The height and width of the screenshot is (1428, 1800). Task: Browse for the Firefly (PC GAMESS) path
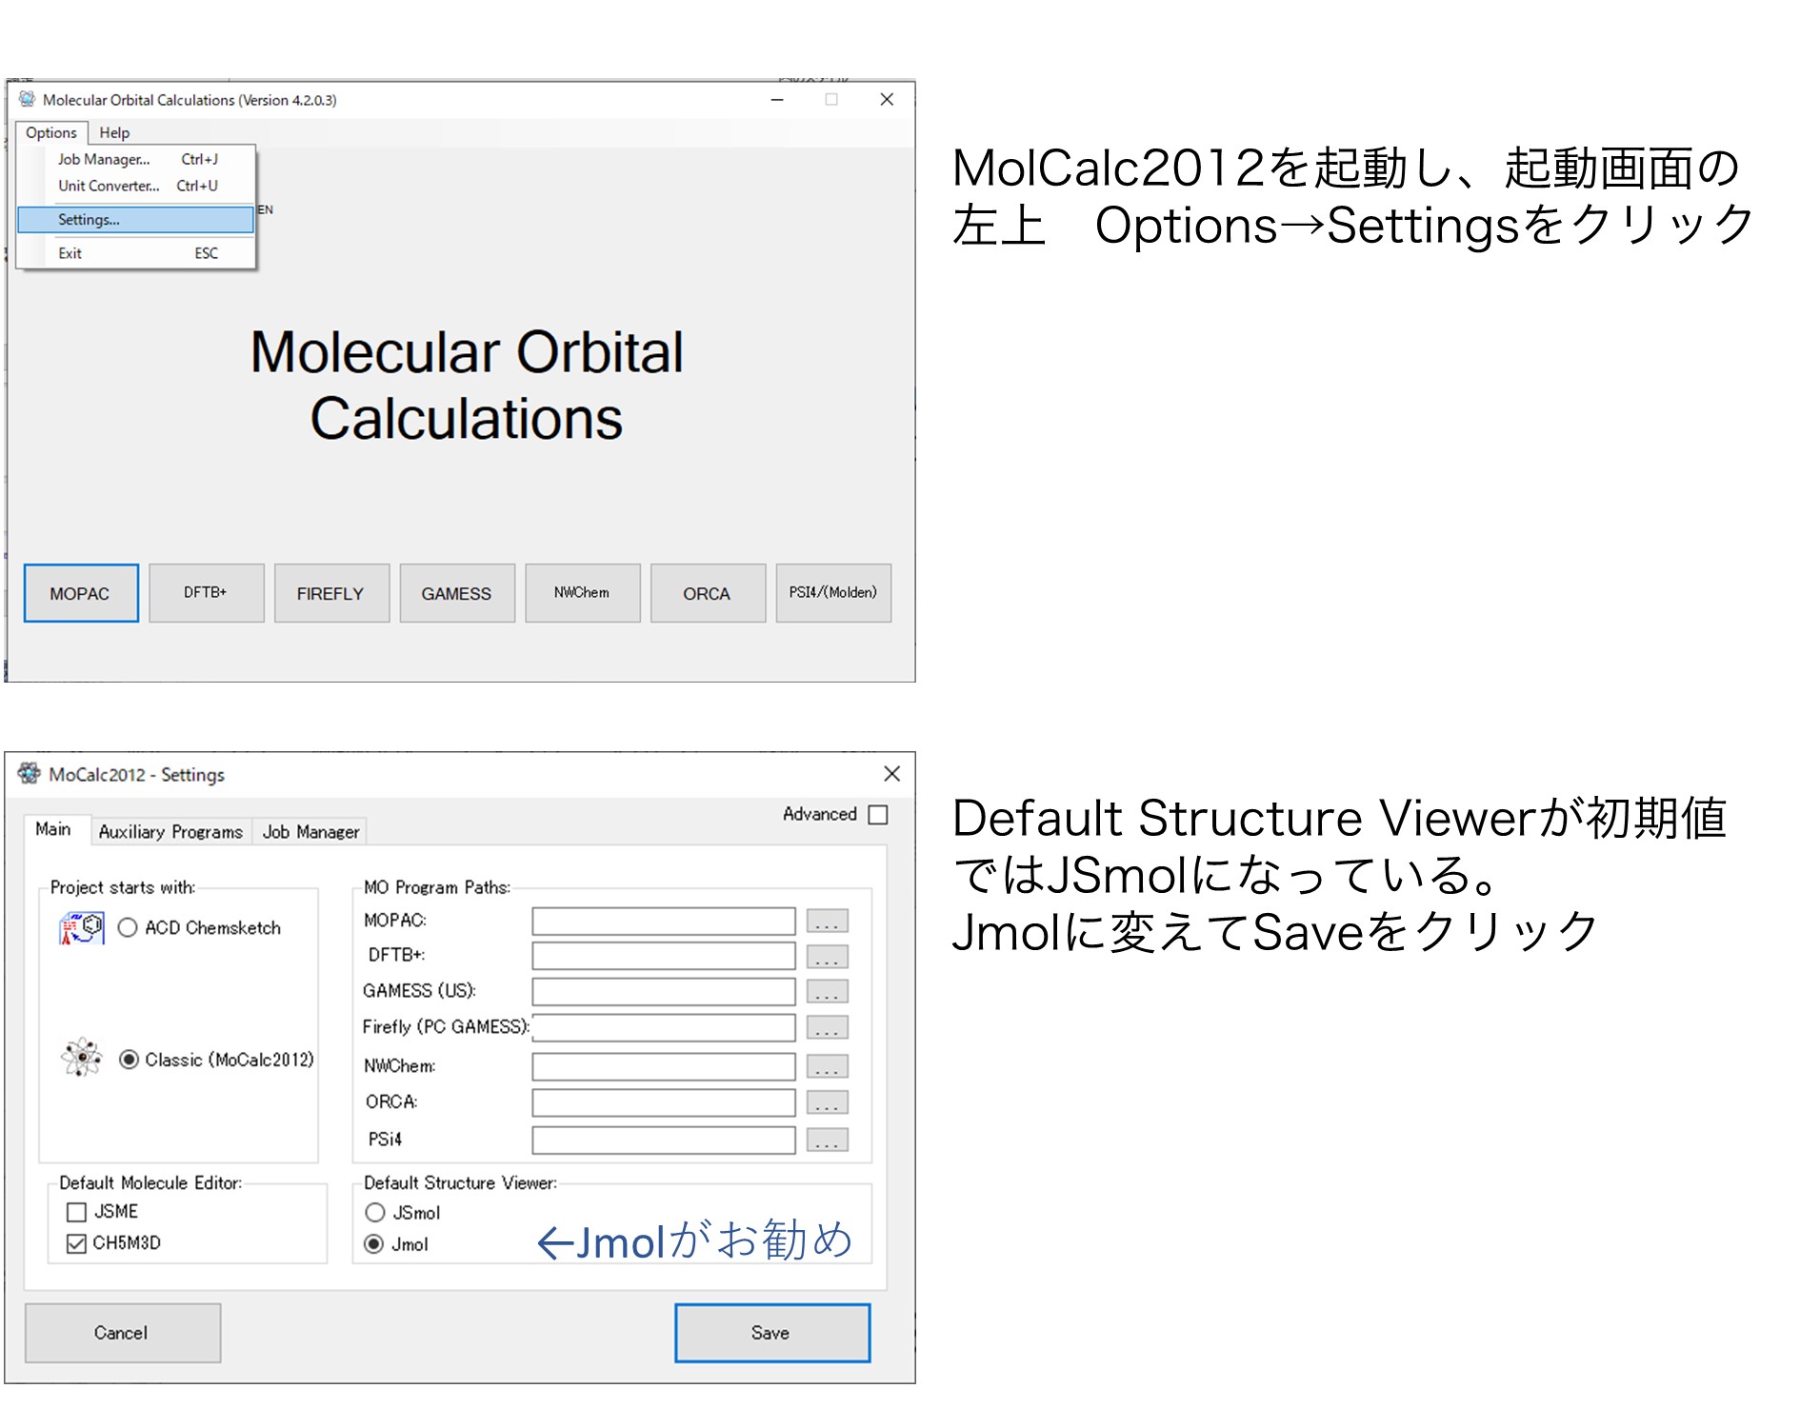tap(827, 1028)
